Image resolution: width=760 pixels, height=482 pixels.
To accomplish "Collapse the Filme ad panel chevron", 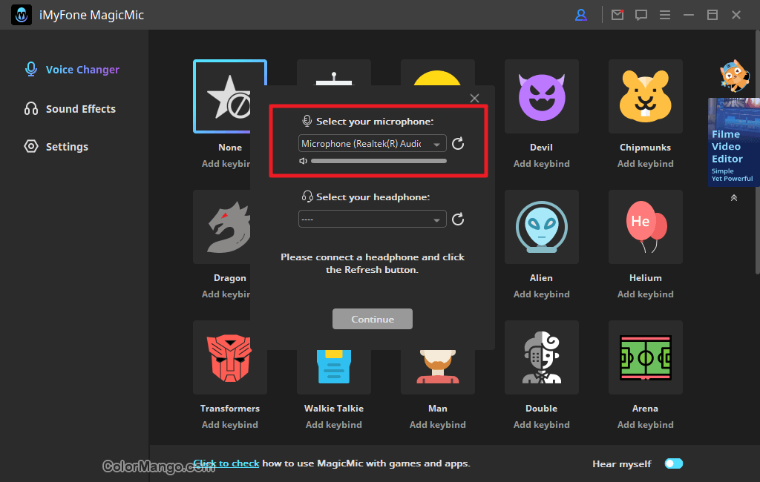I will [x=733, y=198].
